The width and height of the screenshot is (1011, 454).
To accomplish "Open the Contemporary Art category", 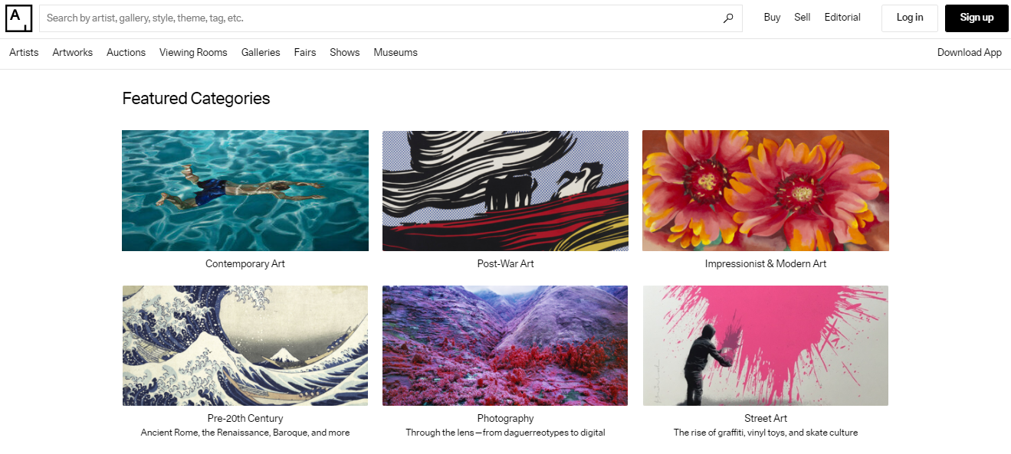I will coord(245,190).
